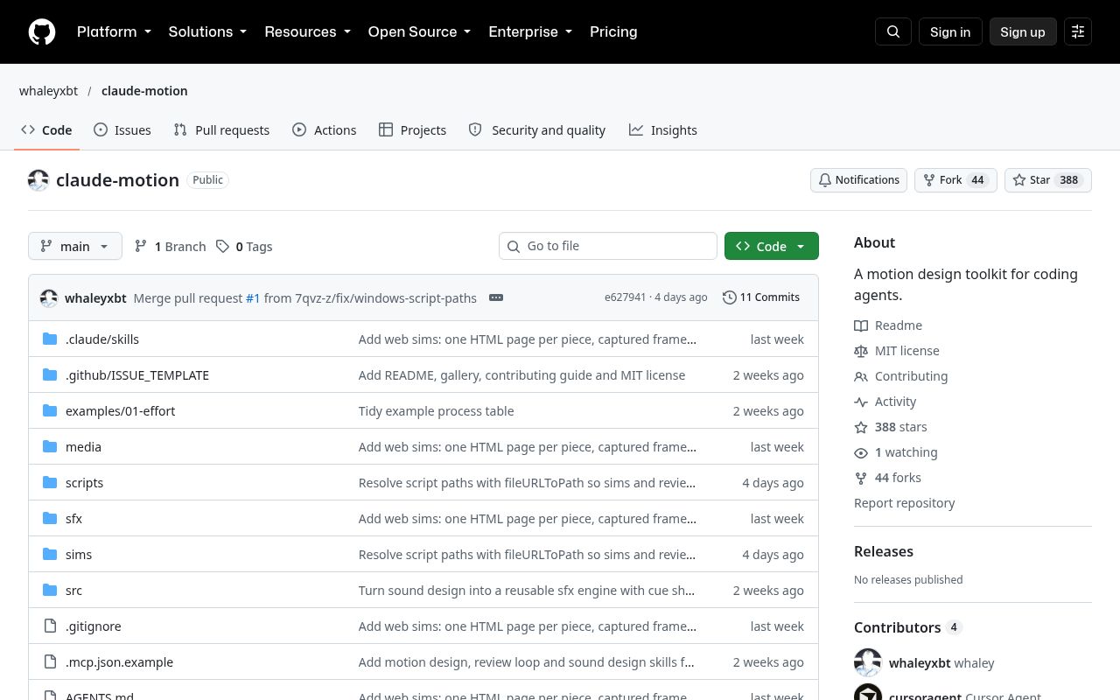Screen dimensions: 1120x700
Task: Fork the claude-motion repository
Action: (x=955, y=179)
